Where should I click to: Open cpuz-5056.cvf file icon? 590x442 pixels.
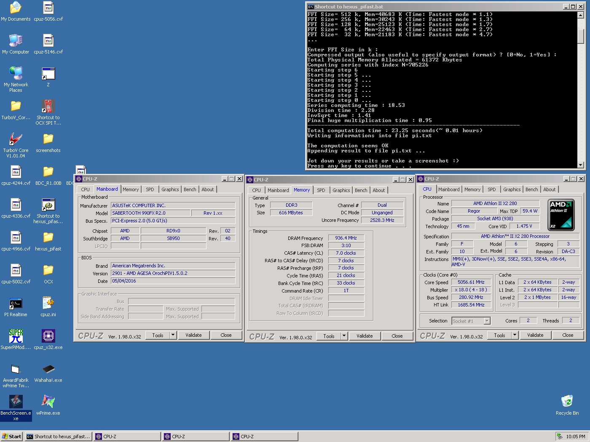(x=48, y=11)
